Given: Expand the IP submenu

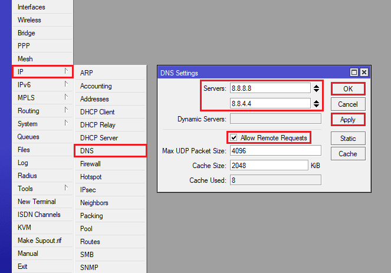Looking at the screenshot, I should tap(42, 72).
